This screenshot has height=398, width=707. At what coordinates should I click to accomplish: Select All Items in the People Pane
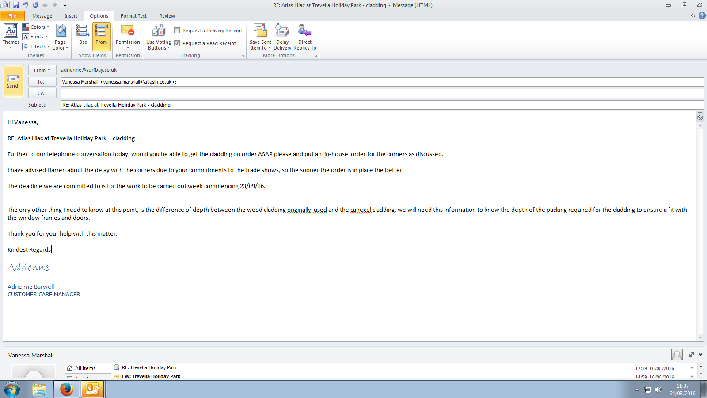(x=85, y=368)
